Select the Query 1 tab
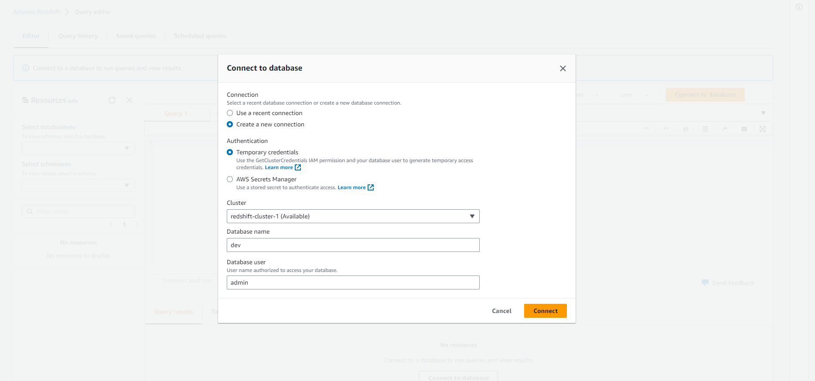This screenshot has width=815, height=381. (x=176, y=113)
